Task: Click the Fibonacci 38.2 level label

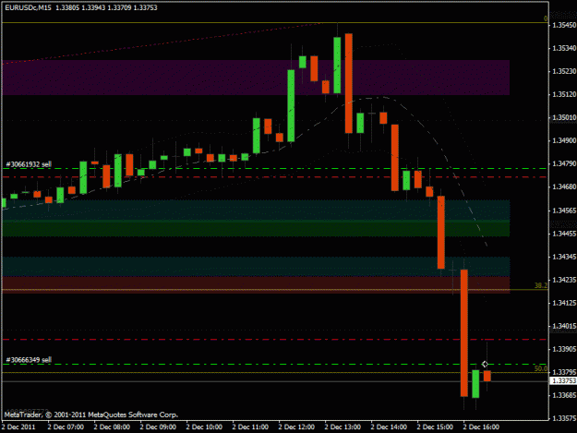Action: [541, 285]
